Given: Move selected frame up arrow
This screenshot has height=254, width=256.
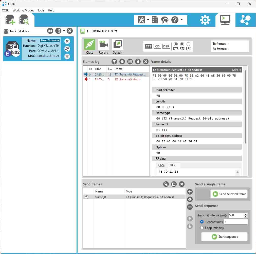Looking at the screenshot, I should (190, 219).
